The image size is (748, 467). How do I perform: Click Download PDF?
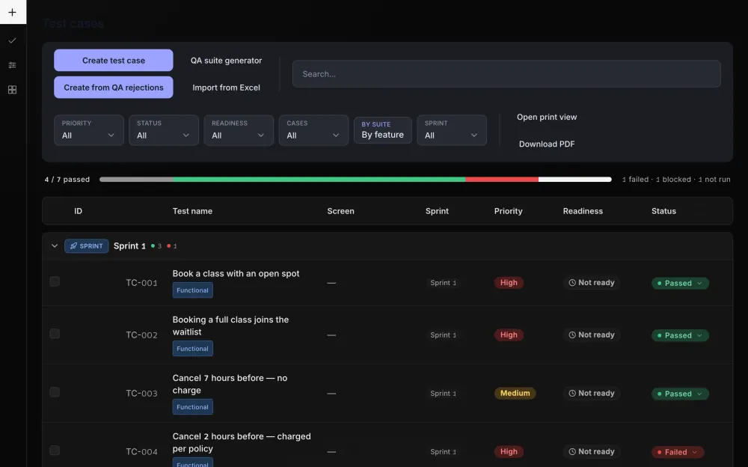pyautogui.click(x=547, y=144)
